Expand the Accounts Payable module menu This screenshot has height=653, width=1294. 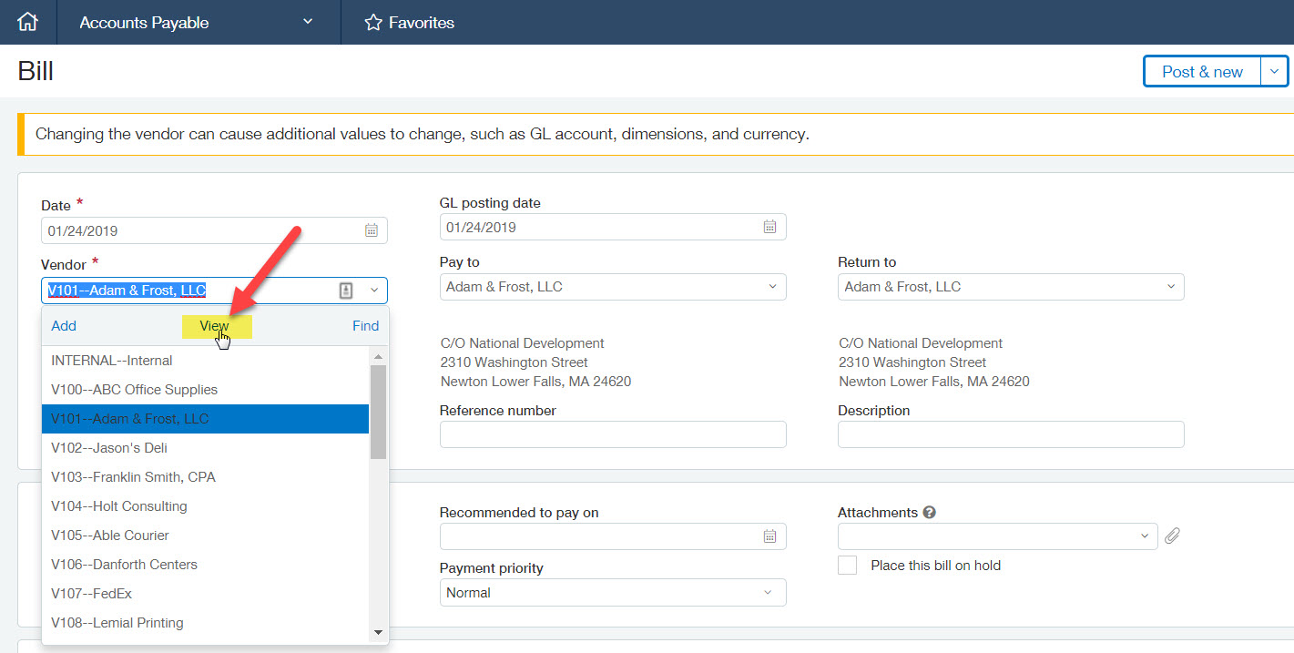(x=307, y=22)
